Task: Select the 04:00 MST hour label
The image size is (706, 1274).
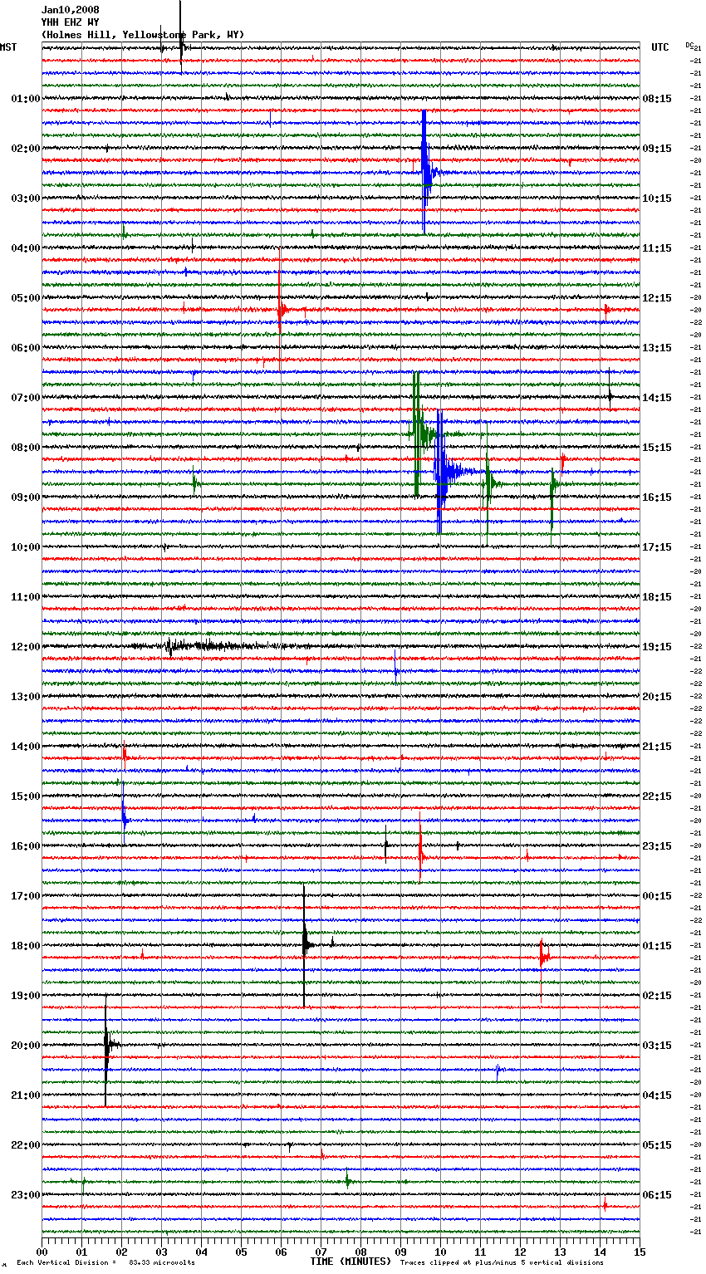Action: [26, 248]
